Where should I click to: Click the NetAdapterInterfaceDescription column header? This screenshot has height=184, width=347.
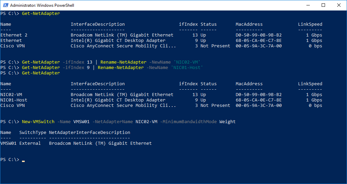89,133
